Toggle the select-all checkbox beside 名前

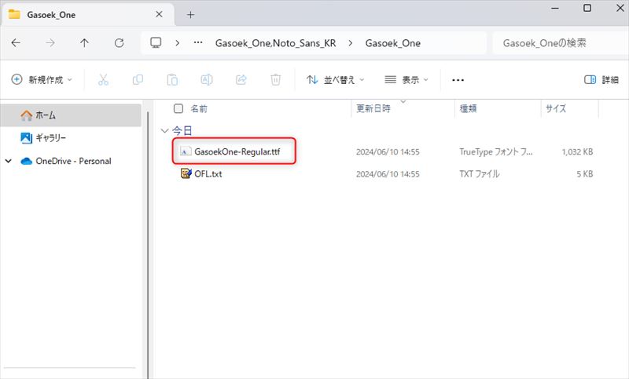(178, 109)
